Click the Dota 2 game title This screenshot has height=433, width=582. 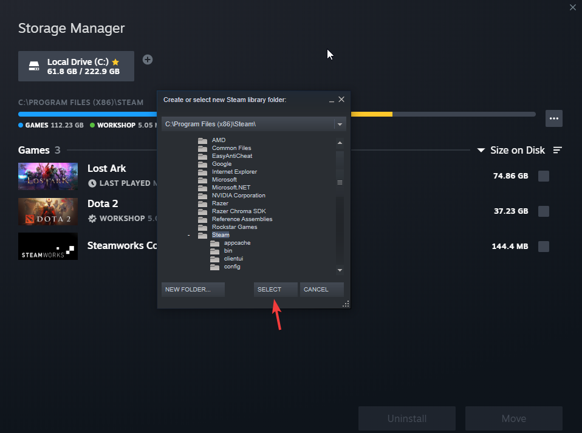pos(103,203)
